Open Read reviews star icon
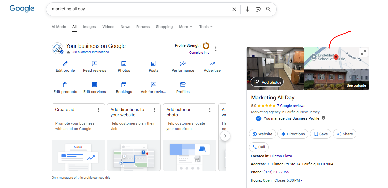388x188 pixels. (95, 64)
